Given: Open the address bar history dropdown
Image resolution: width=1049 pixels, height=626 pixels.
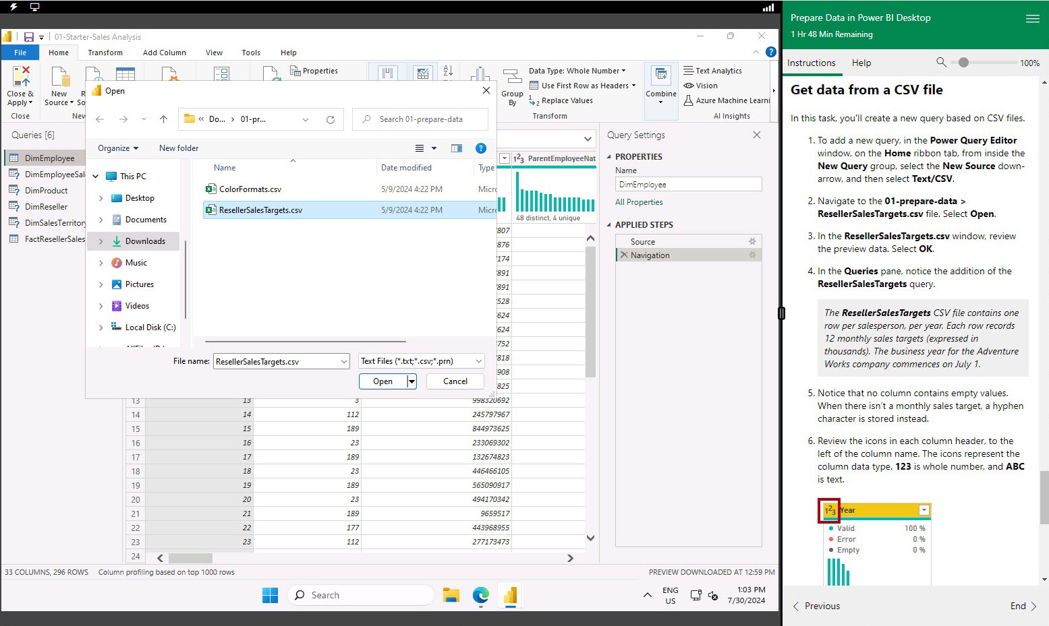Looking at the screenshot, I should 306,119.
